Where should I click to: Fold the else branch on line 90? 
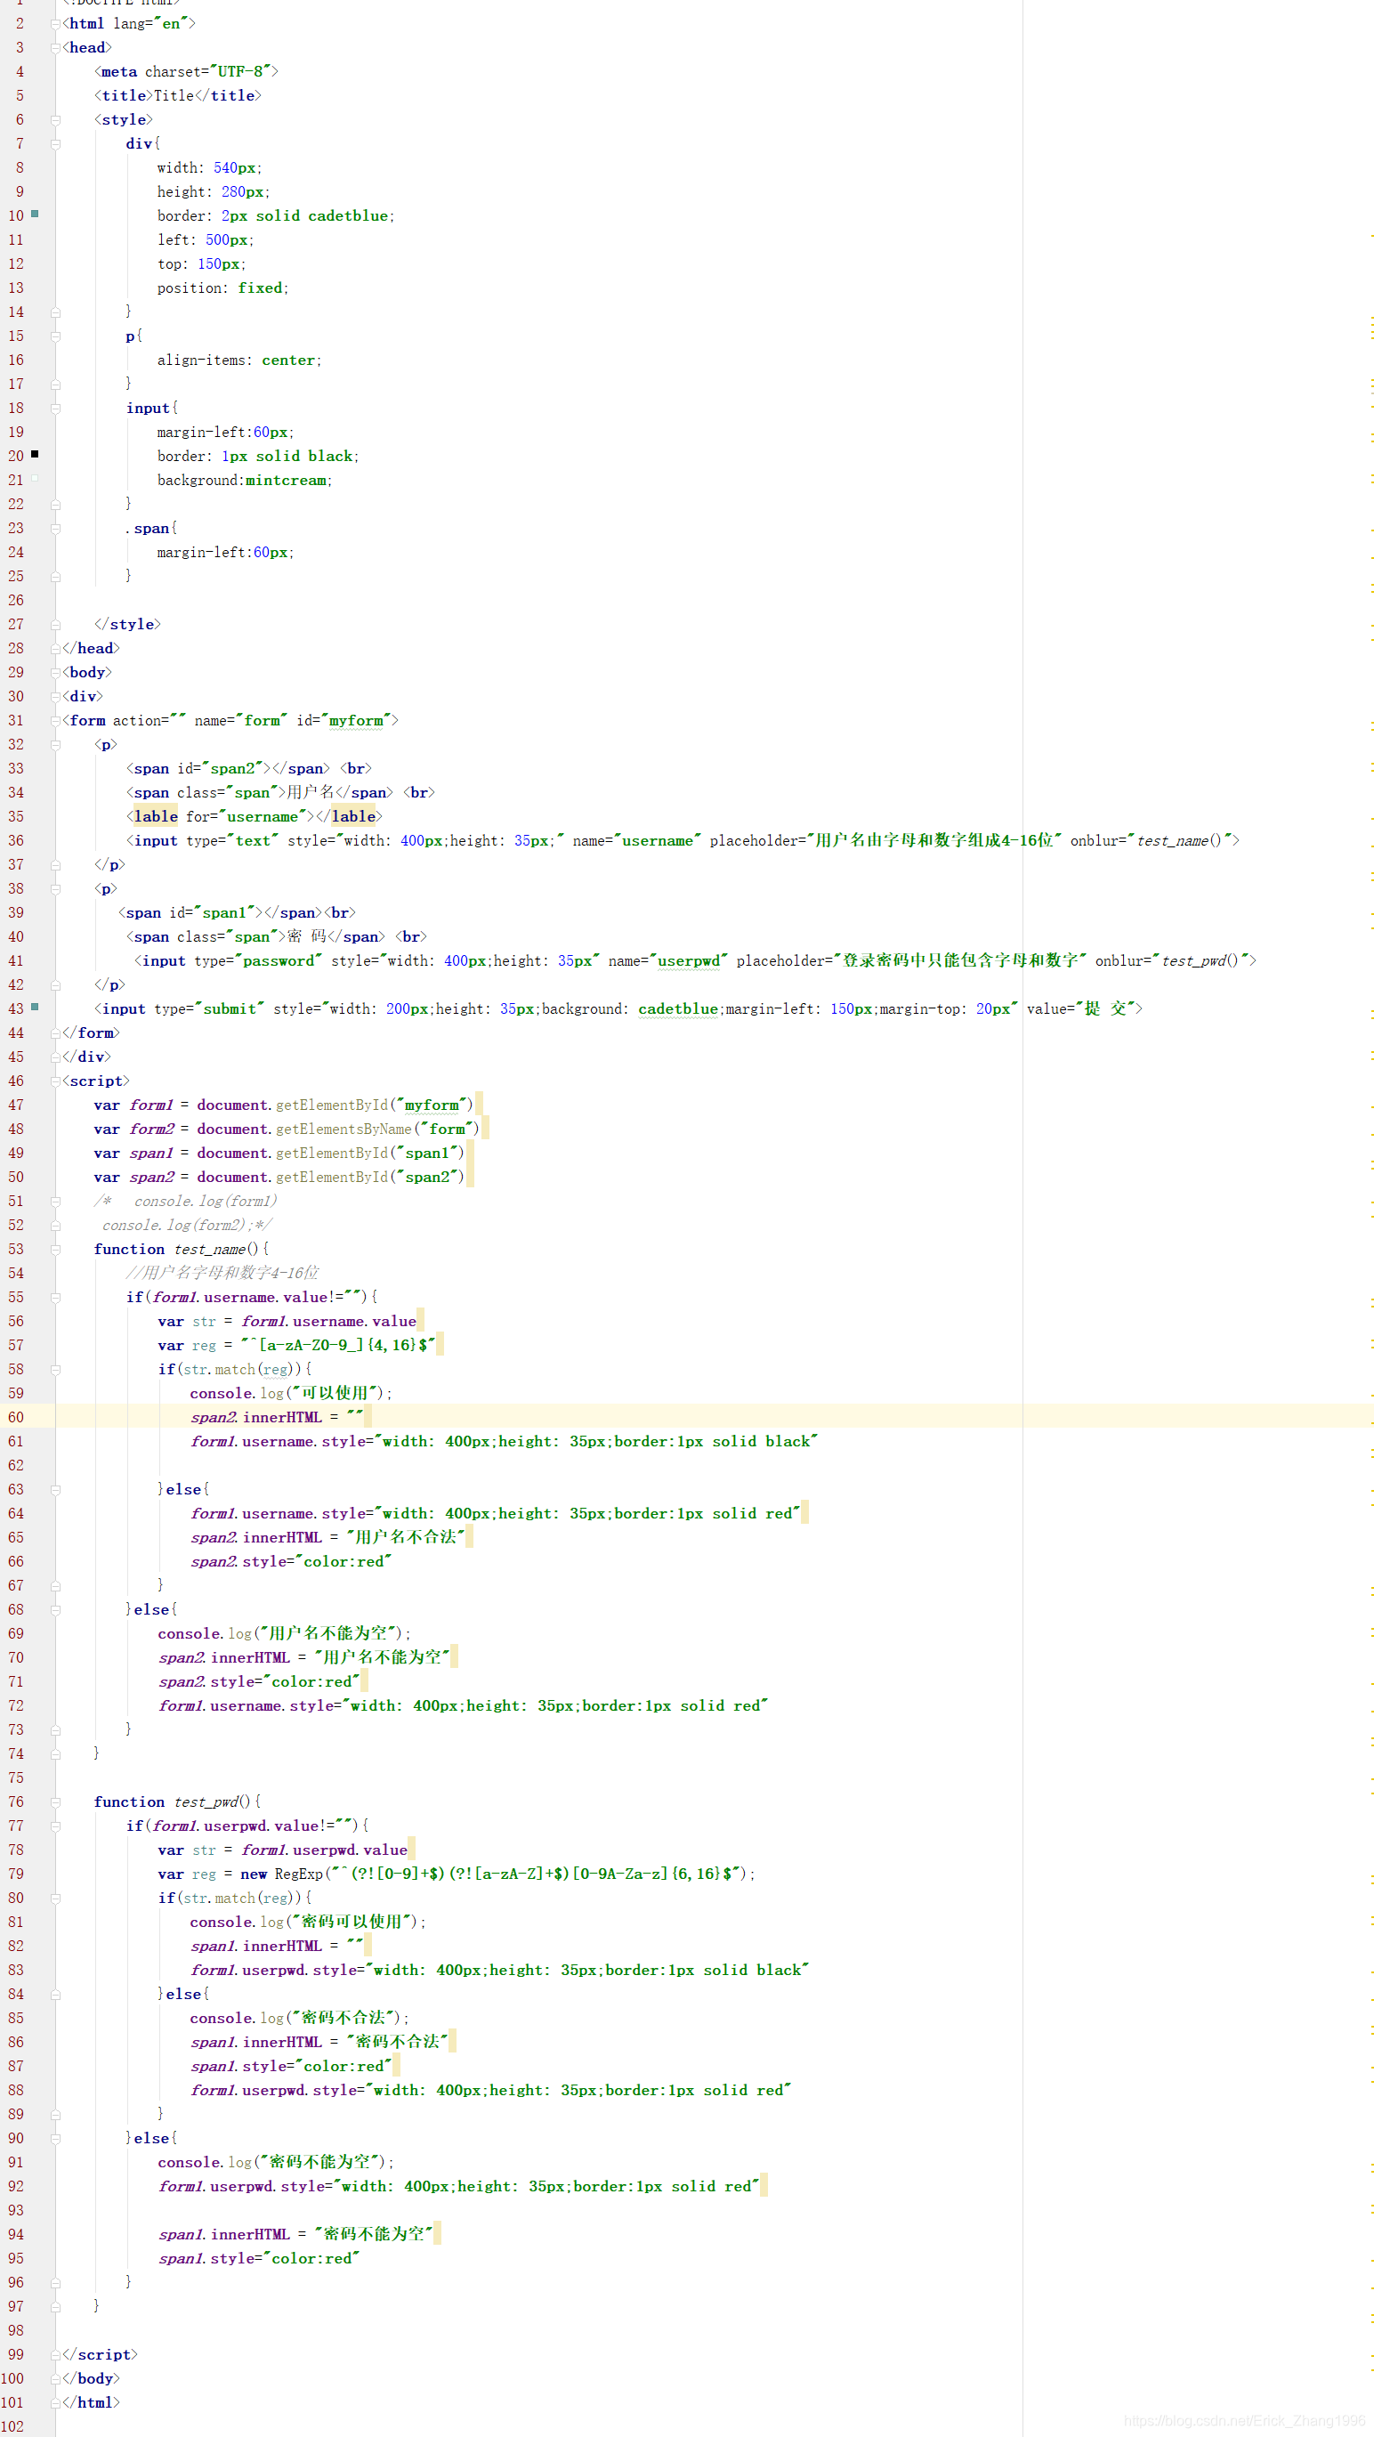coord(55,2138)
